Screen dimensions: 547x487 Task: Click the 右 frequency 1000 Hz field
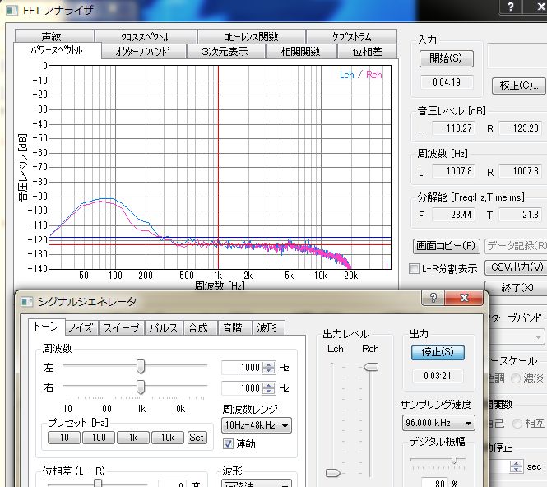pyautogui.click(x=242, y=388)
